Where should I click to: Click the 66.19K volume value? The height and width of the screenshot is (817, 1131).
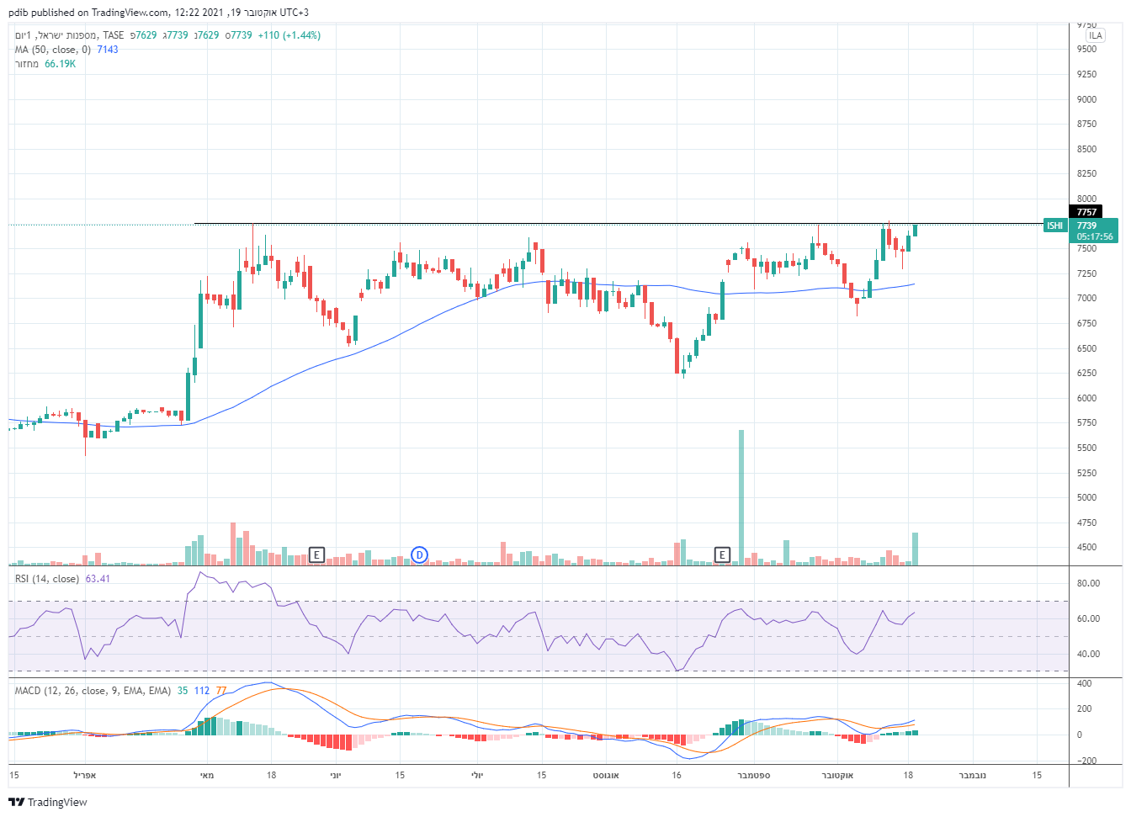(60, 64)
